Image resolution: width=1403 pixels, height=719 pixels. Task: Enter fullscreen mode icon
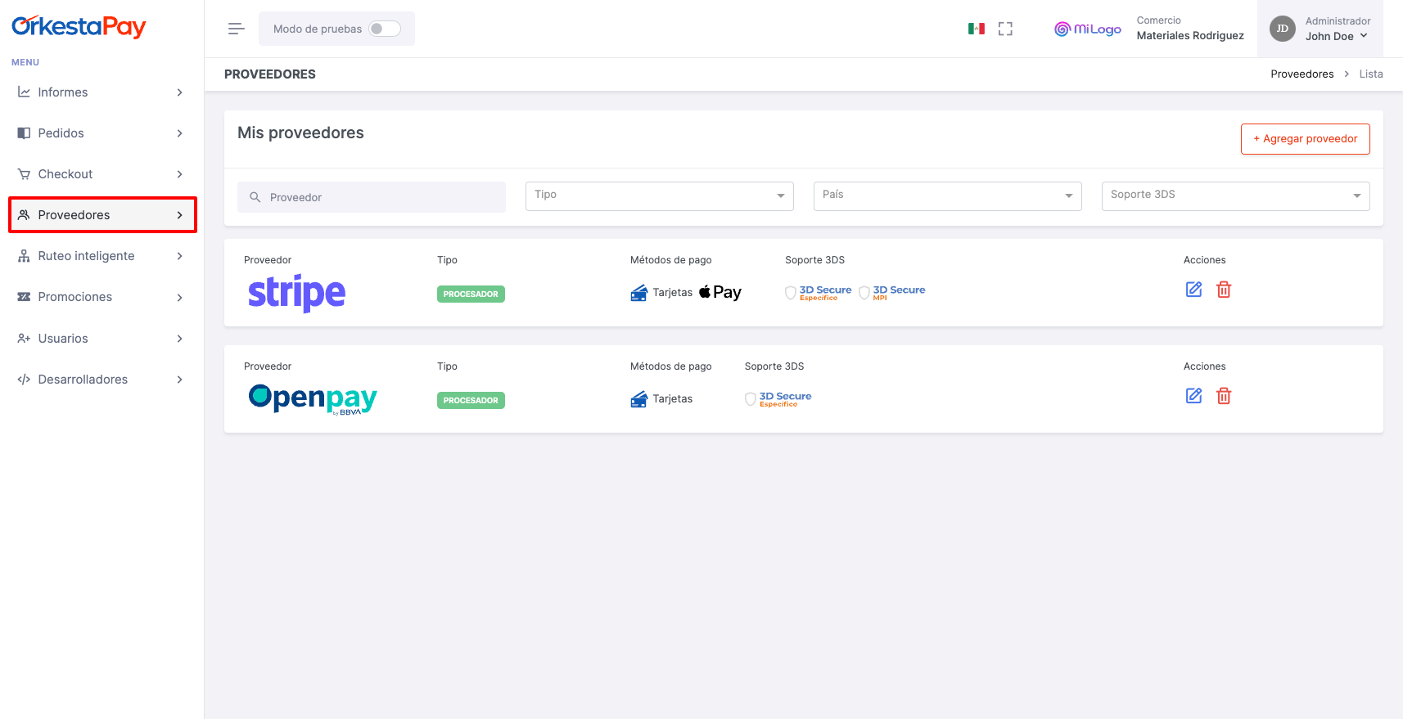(1006, 29)
